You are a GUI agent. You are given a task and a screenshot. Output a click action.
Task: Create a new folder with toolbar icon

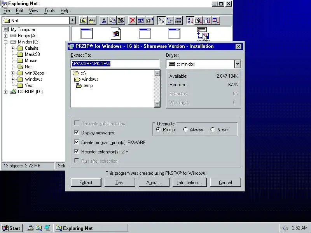(x=92, y=21)
